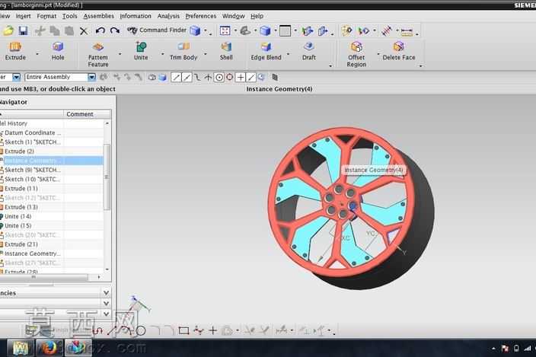Select the line sketch tool in bottom toolbar
Screen dimensions: 536x357
pyautogui.click(x=111, y=330)
